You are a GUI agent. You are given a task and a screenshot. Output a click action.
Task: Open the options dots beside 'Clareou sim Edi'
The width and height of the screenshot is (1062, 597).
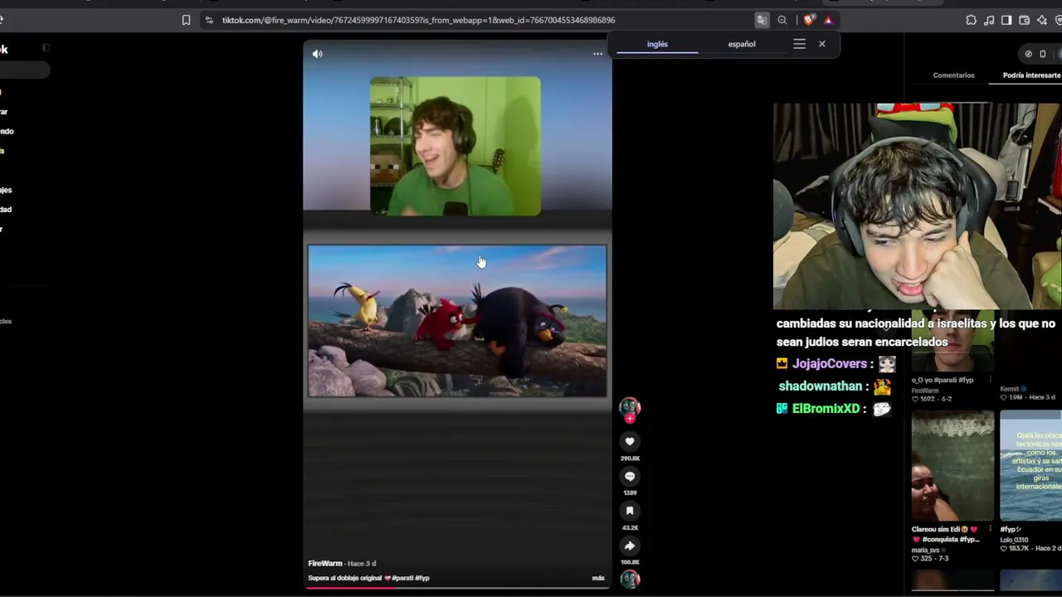coord(990,529)
